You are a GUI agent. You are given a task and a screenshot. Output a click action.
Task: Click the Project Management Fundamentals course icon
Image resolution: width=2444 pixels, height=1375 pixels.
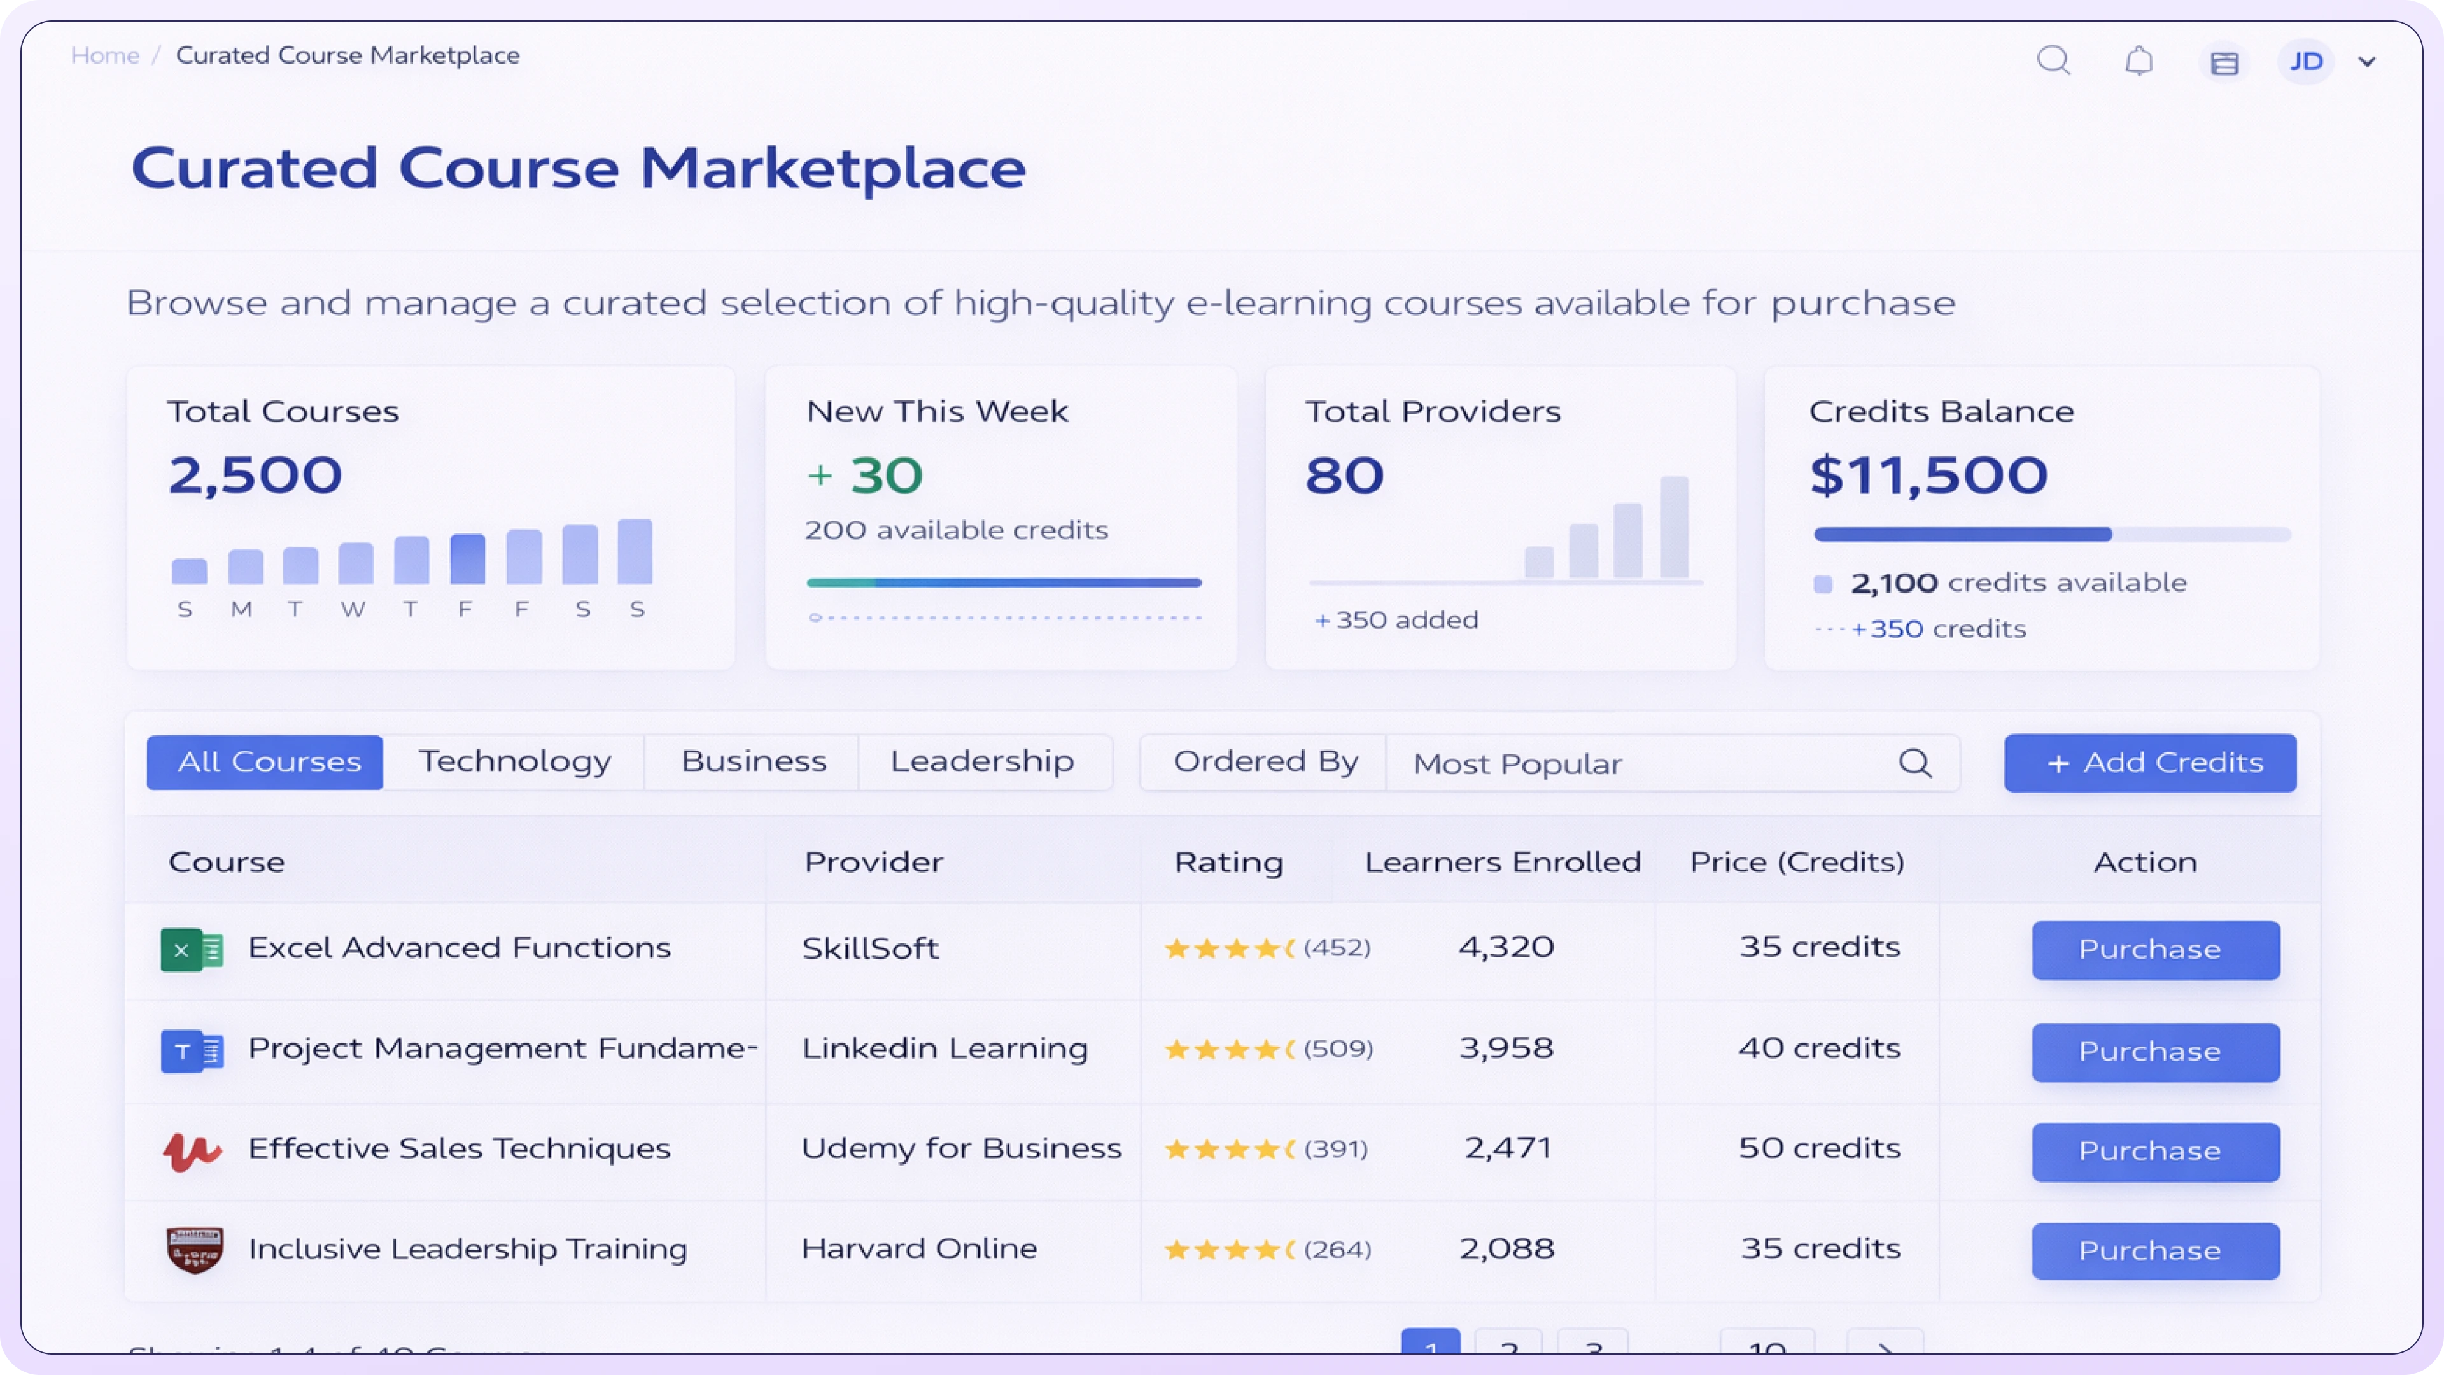pos(192,1050)
